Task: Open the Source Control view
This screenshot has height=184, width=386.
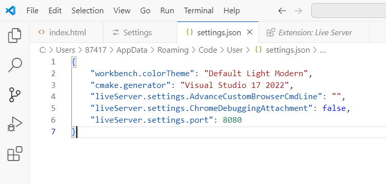Action: pyautogui.click(x=15, y=95)
